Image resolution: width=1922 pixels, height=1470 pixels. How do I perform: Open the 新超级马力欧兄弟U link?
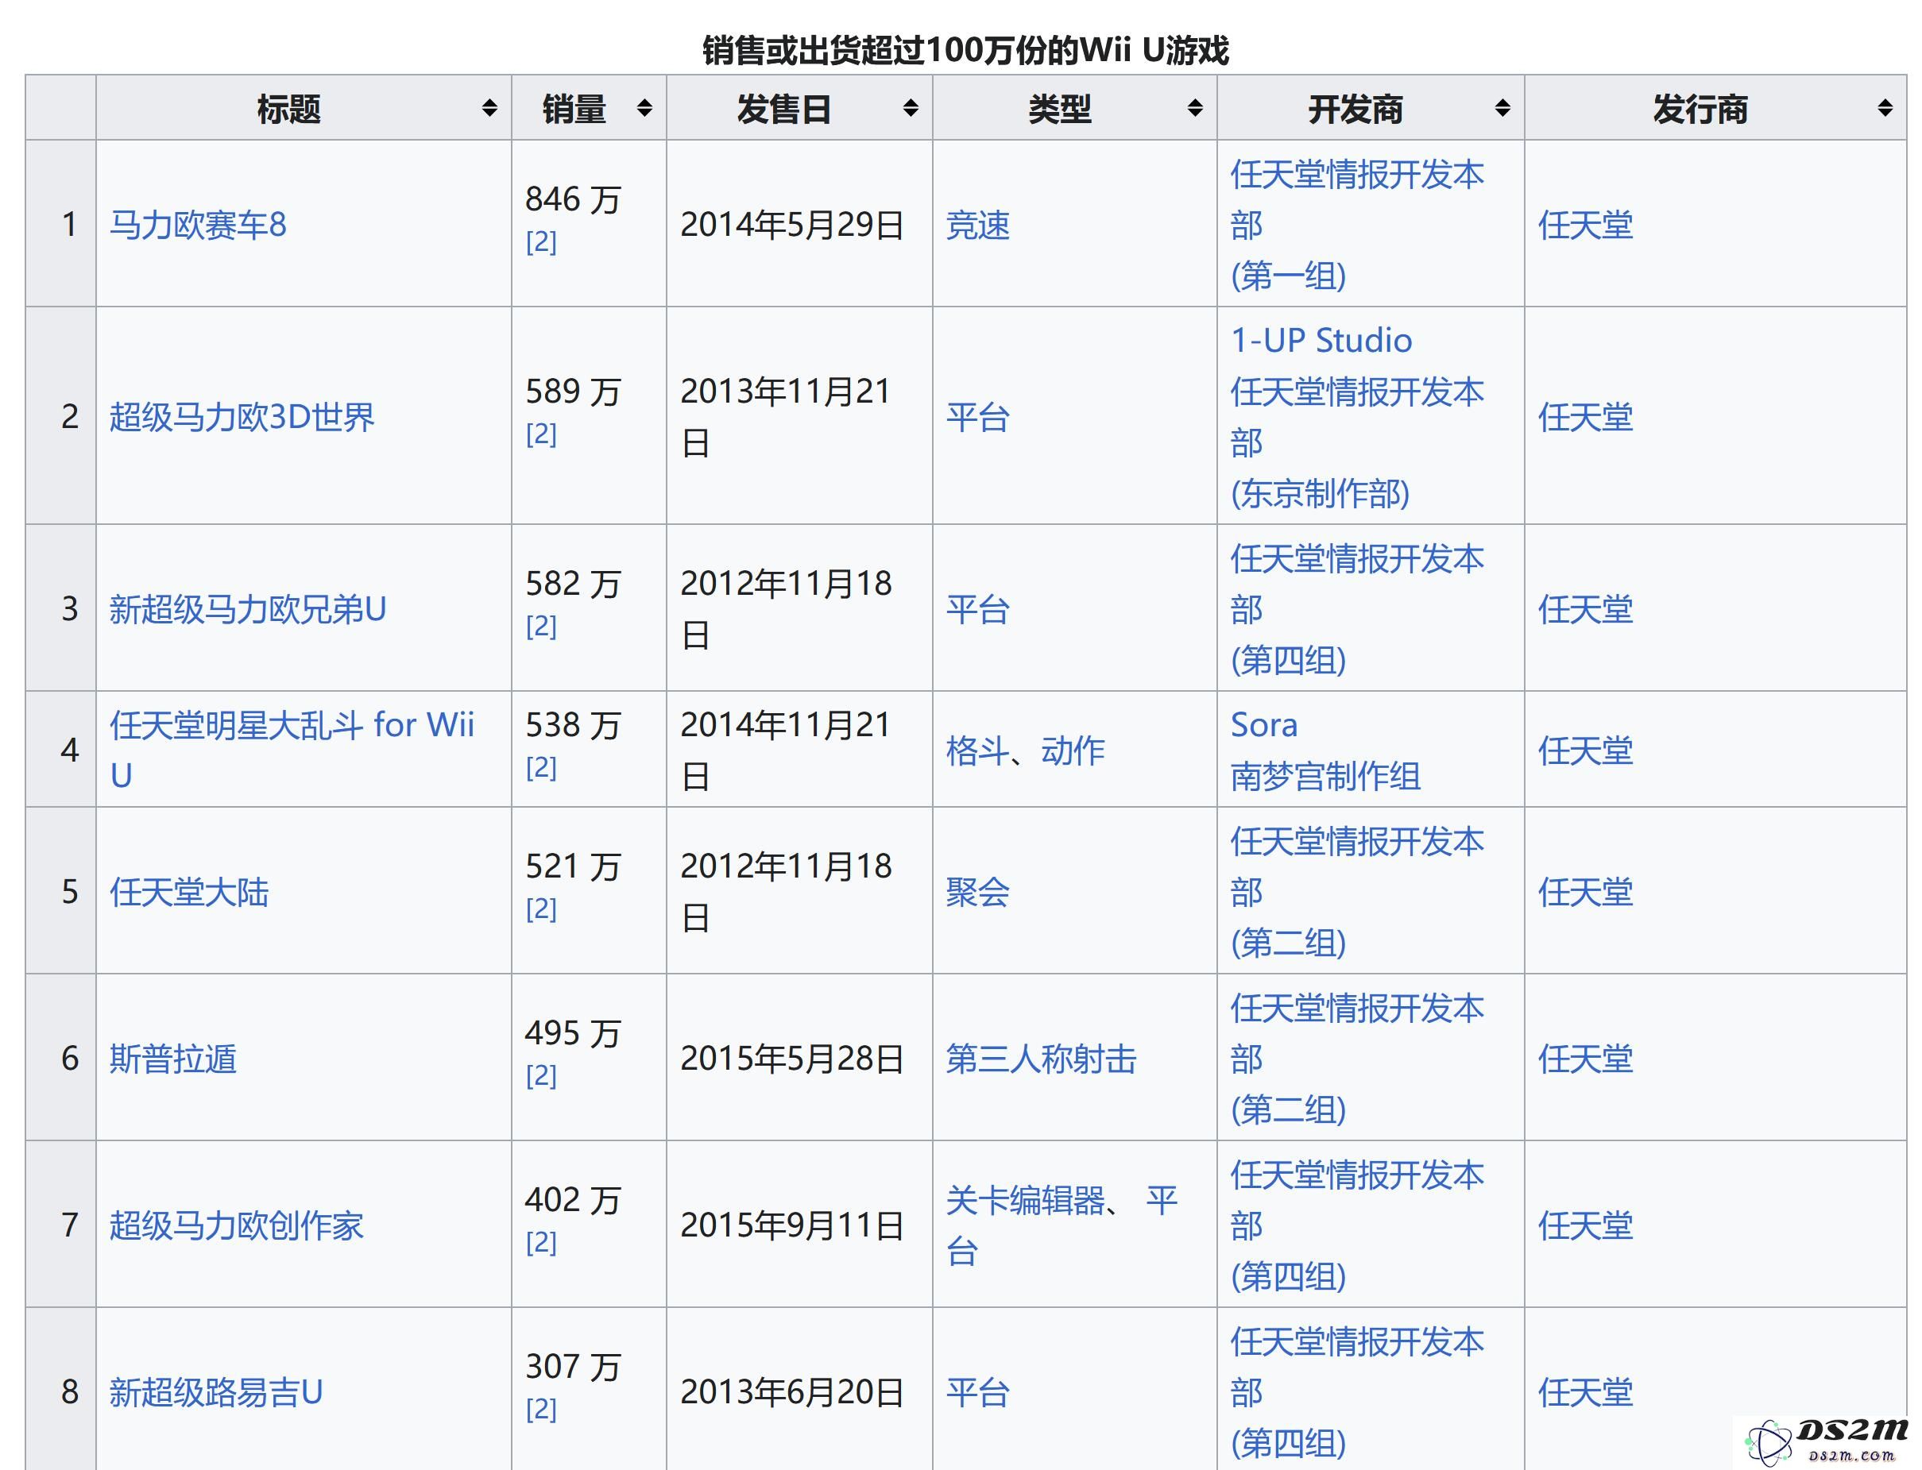(x=248, y=609)
